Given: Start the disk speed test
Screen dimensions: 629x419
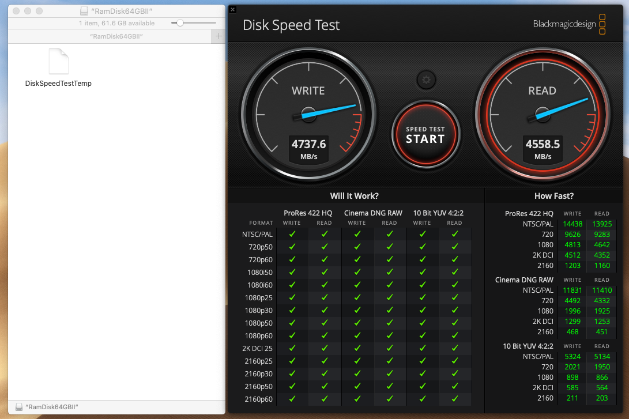Looking at the screenshot, I should click(x=425, y=135).
